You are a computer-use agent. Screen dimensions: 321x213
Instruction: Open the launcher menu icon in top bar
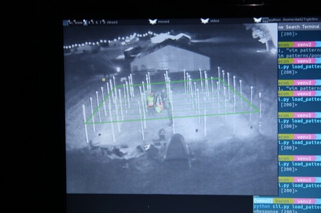point(66,23)
